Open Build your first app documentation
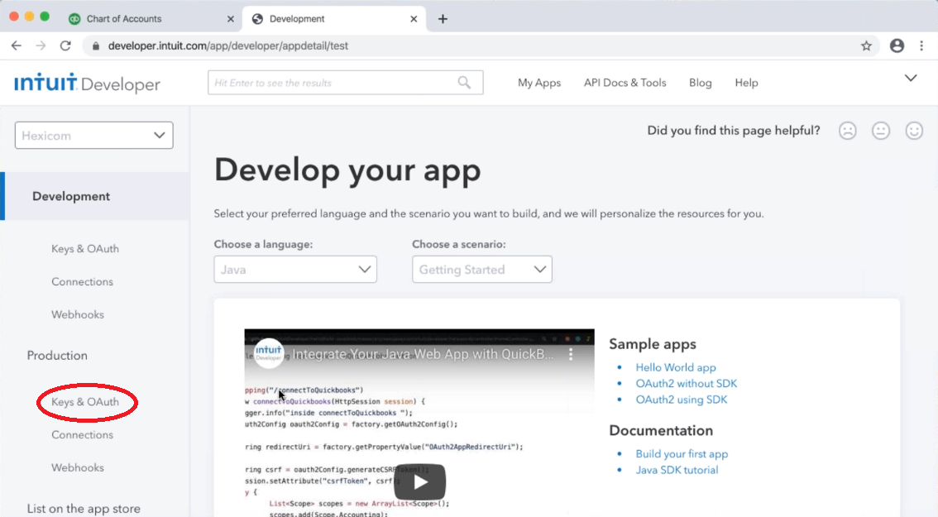 tap(682, 453)
